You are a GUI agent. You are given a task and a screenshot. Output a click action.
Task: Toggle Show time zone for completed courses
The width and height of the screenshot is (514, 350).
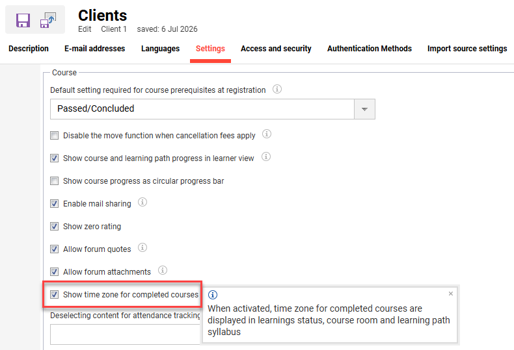[55, 295]
